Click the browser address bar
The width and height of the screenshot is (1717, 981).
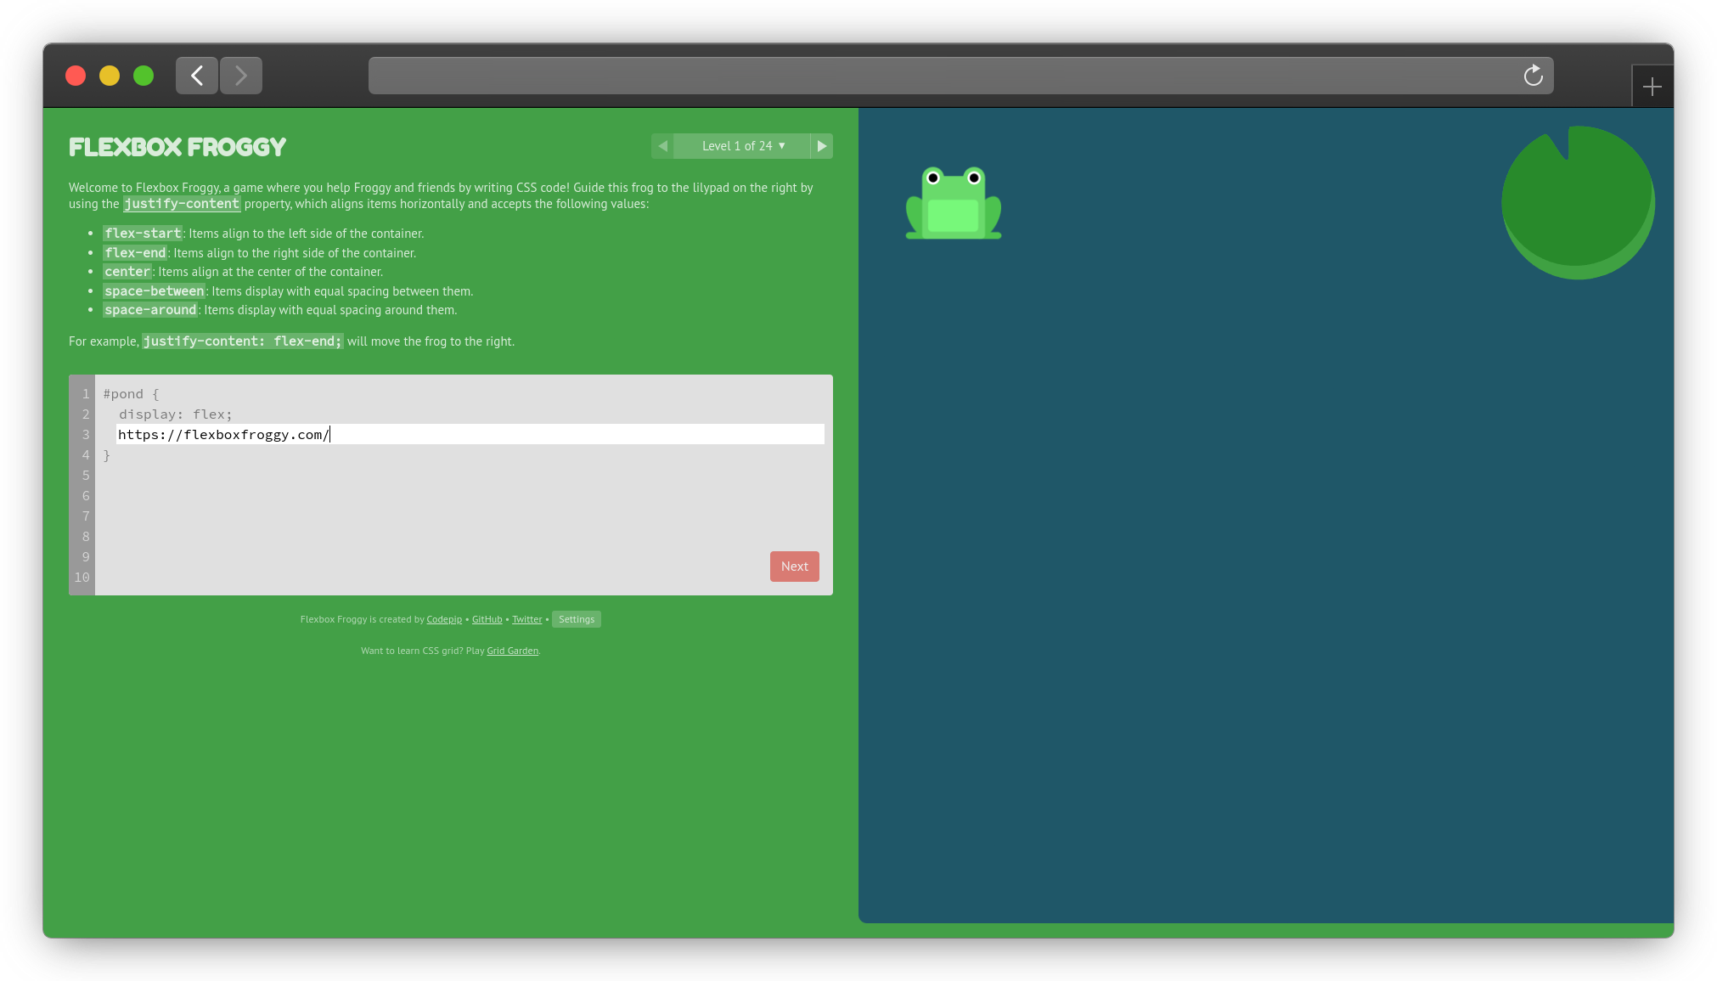pos(961,76)
